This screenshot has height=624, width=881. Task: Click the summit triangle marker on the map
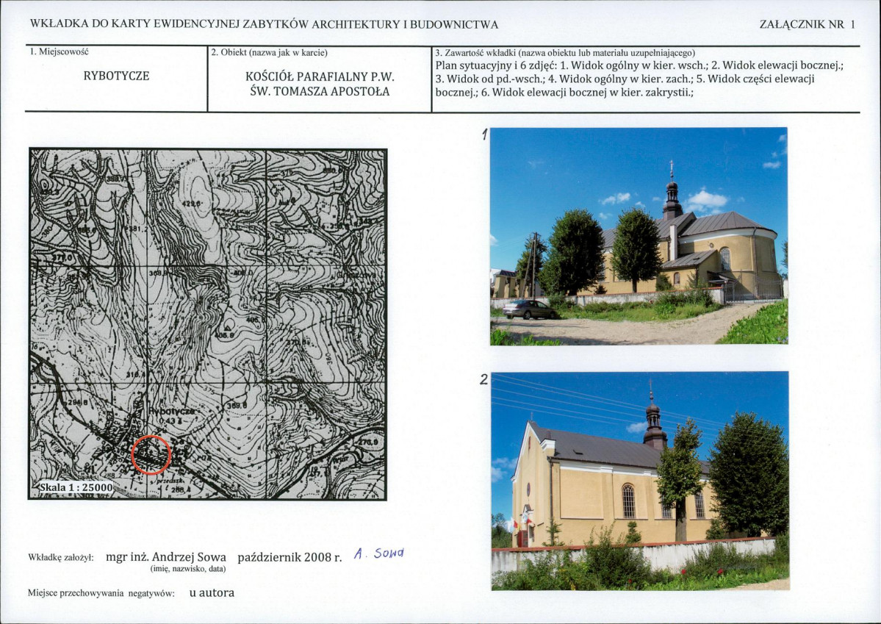tap(228, 326)
